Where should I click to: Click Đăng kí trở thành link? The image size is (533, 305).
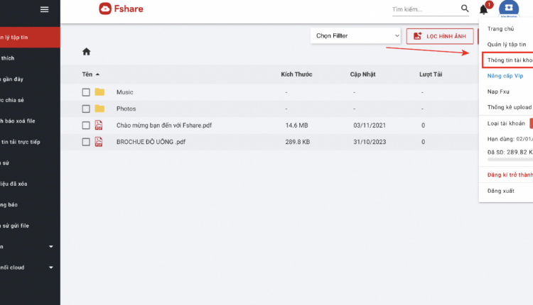click(x=510, y=174)
